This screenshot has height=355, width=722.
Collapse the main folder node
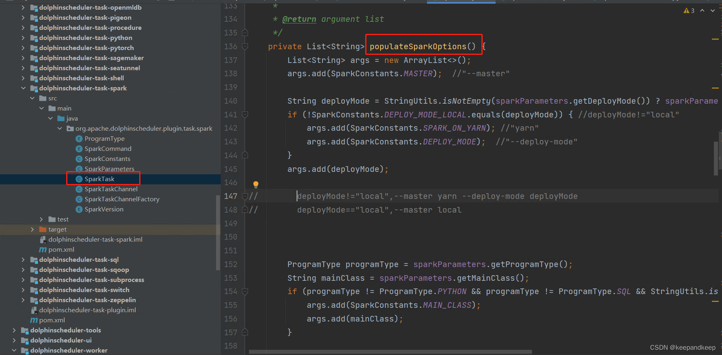coord(42,109)
